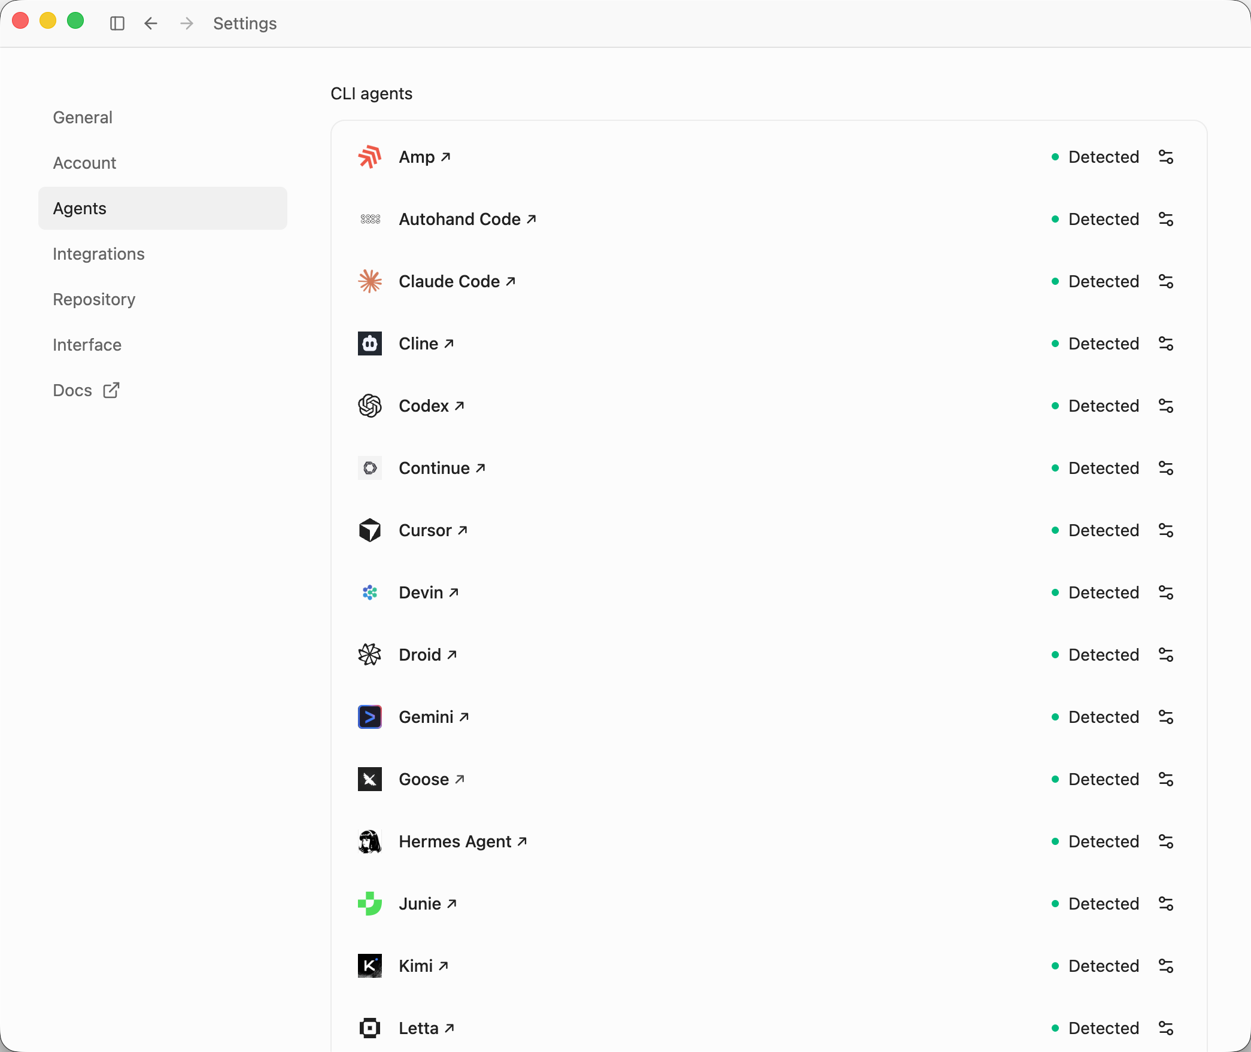
Task: Click the Junie green logo
Action: click(x=370, y=904)
